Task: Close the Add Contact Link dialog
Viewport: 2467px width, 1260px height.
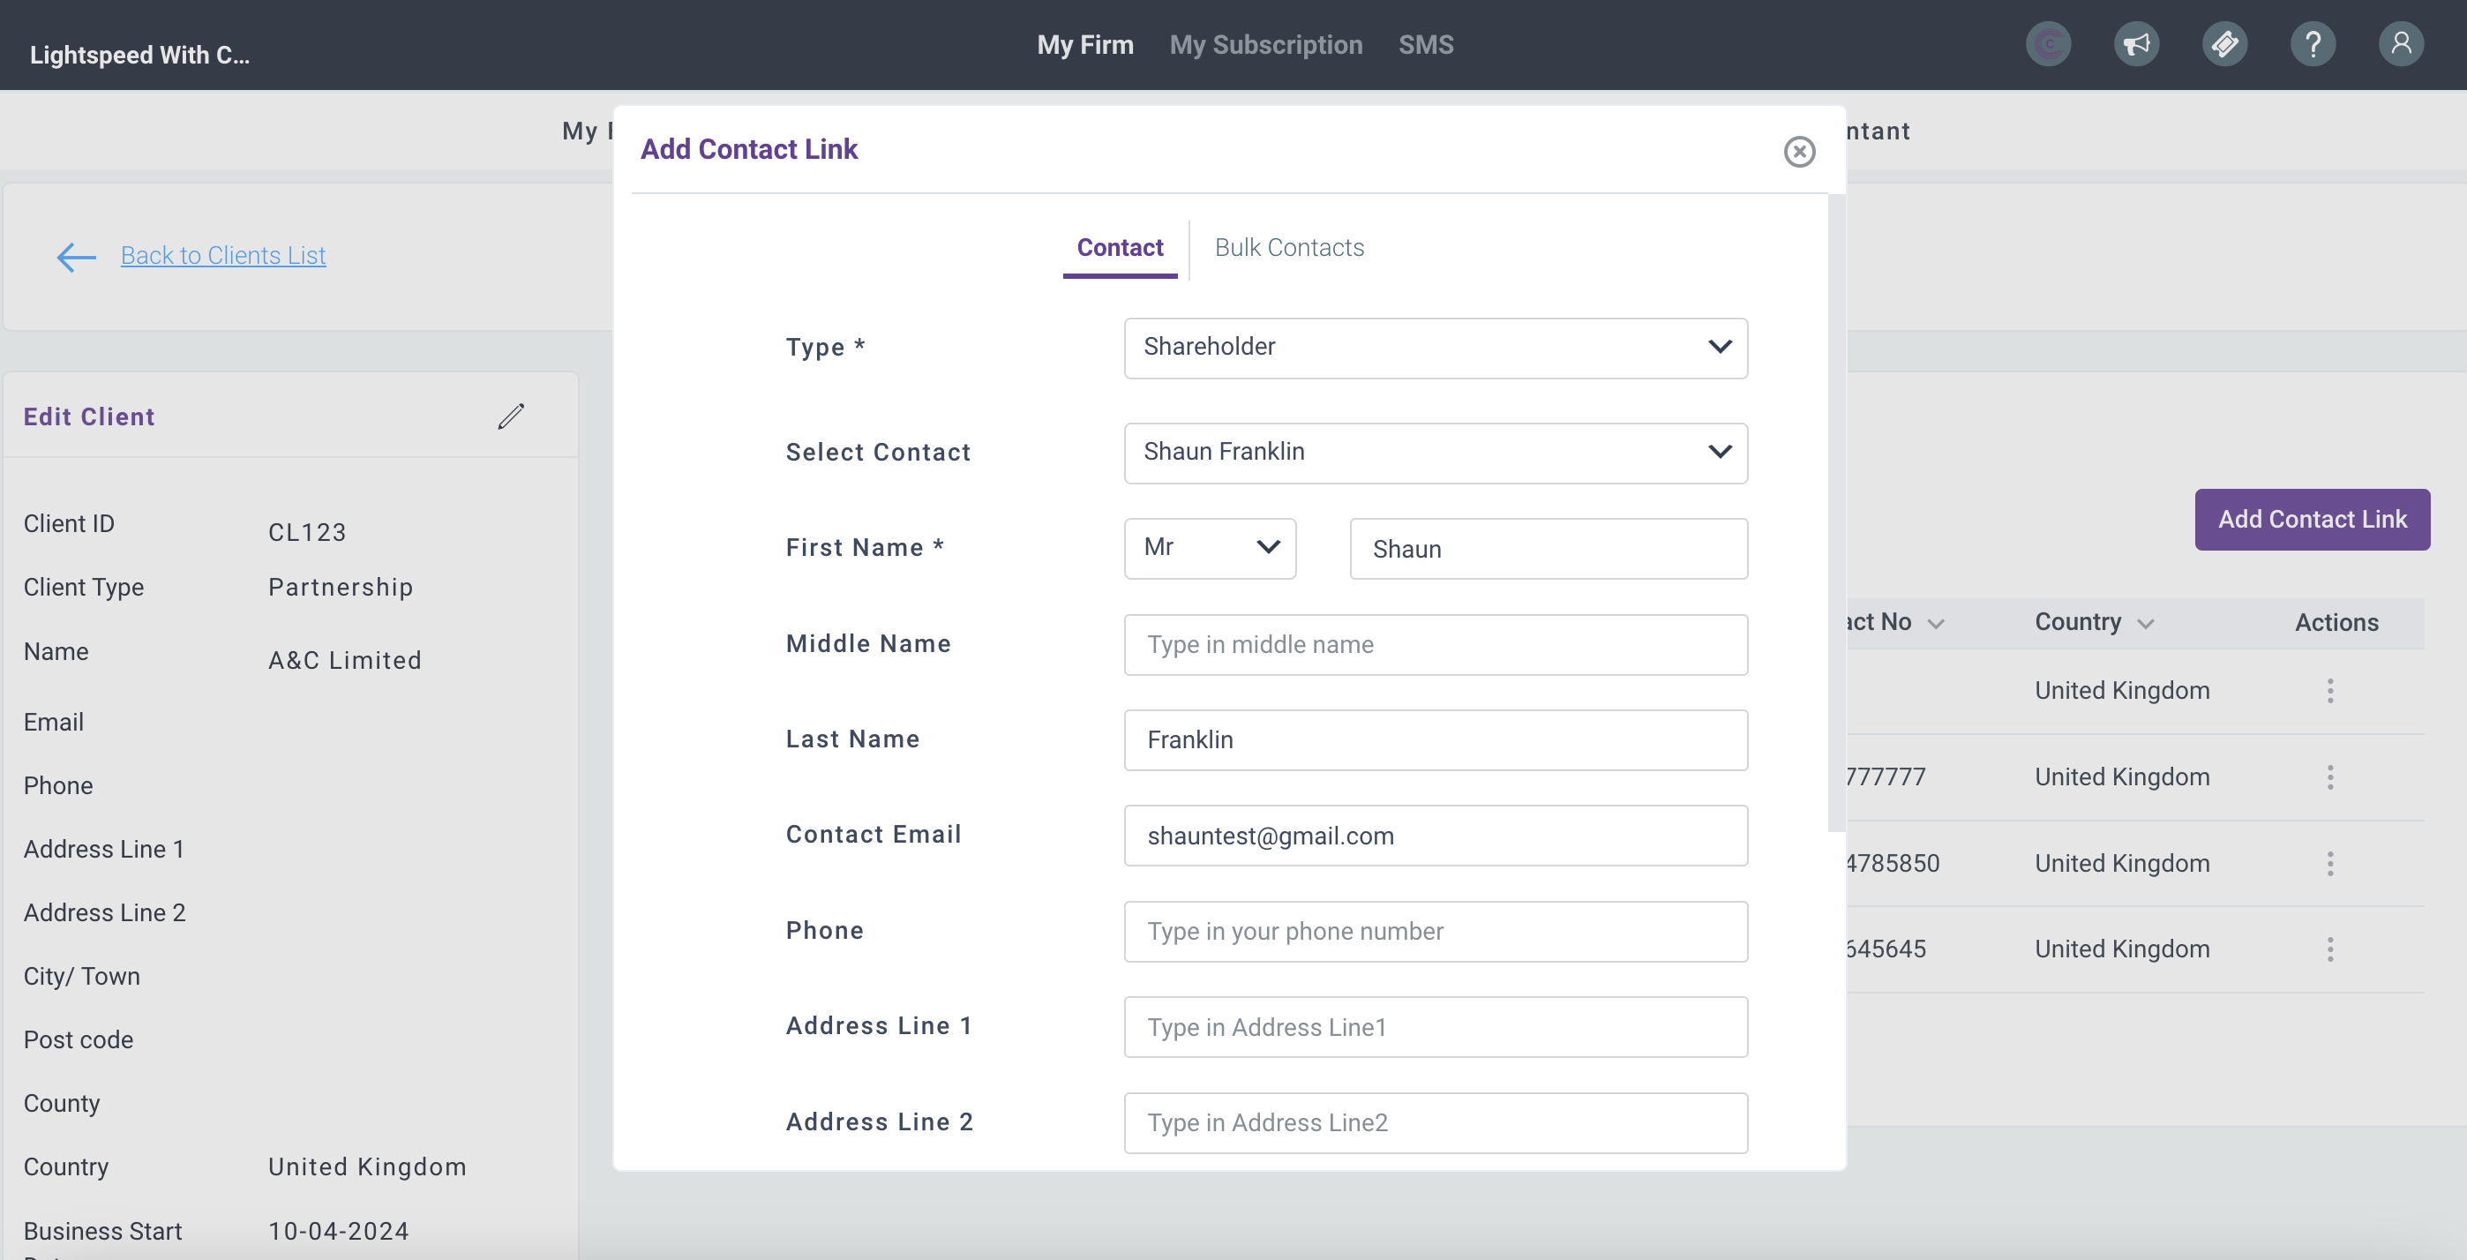Action: 1798,151
